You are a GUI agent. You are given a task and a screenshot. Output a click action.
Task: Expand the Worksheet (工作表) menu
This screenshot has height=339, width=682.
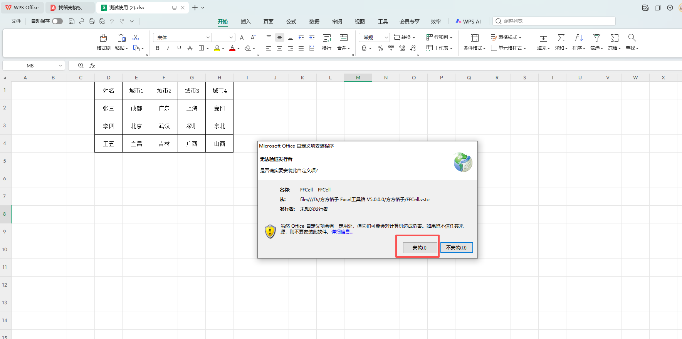point(439,48)
